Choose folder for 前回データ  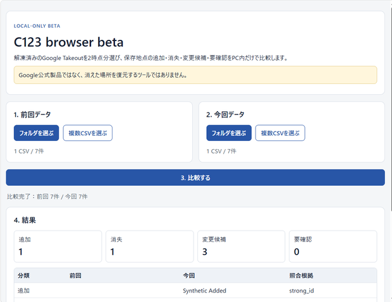pos(36,133)
